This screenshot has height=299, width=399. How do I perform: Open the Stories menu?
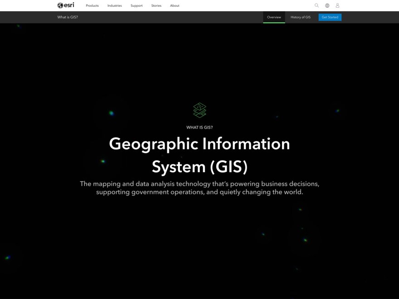[156, 5]
